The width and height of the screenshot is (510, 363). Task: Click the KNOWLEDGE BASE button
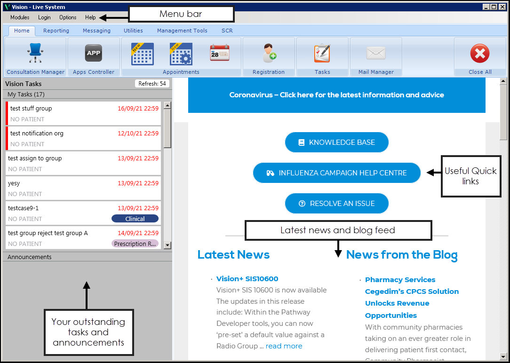[337, 142]
